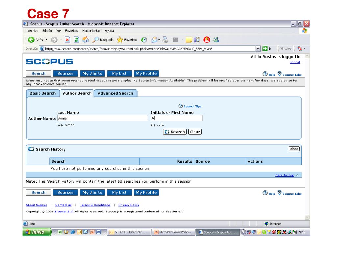Open the Terms & Conditions link
This screenshot has width=337, height=253.
pyautogui.click(x=95, y=205)
